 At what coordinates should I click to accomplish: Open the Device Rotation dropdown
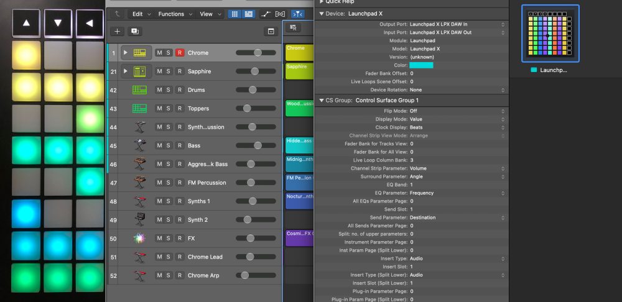[457, 90]
